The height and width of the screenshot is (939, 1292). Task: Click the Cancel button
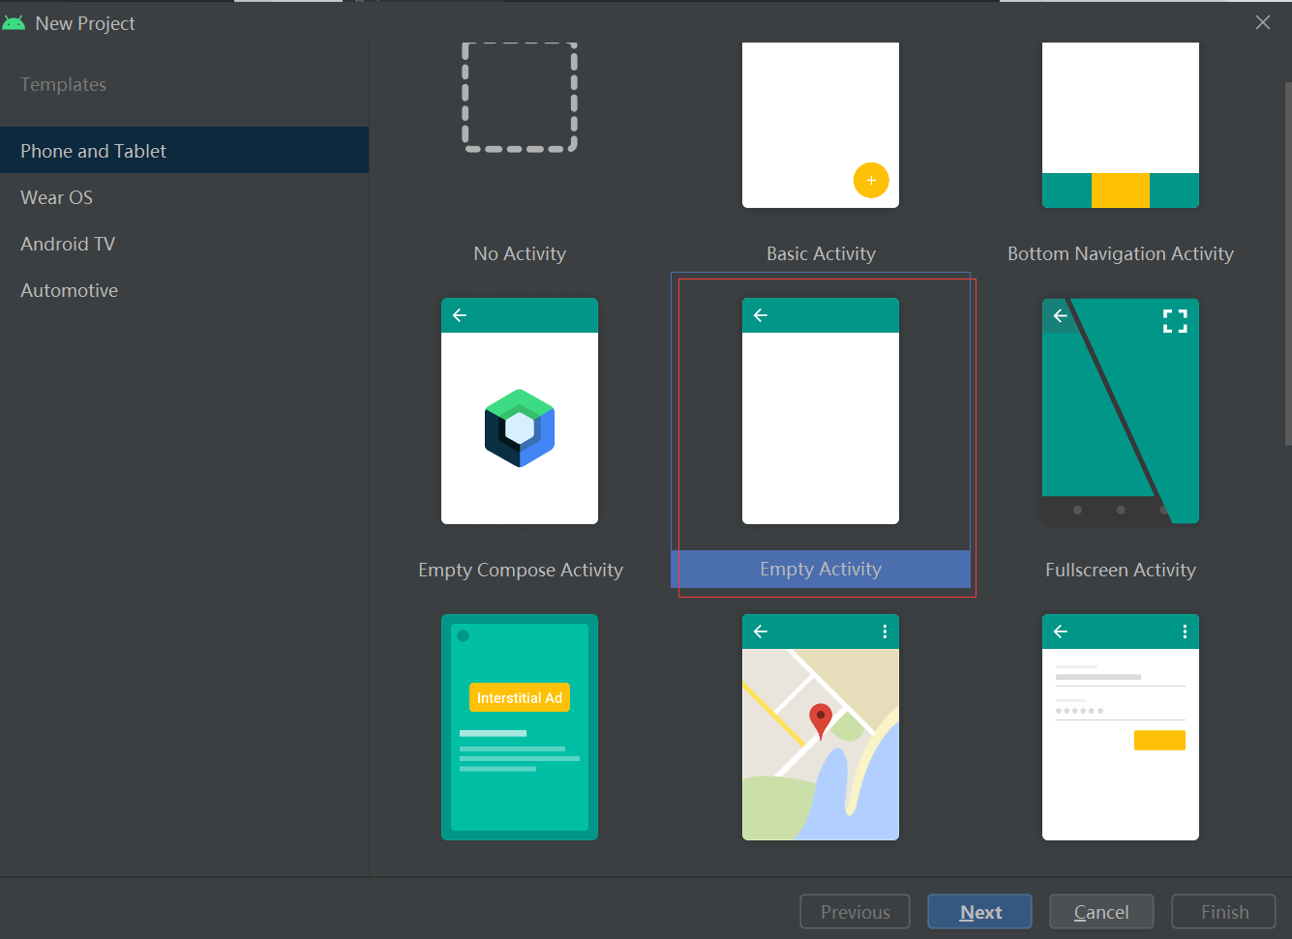click(1101, 912)
